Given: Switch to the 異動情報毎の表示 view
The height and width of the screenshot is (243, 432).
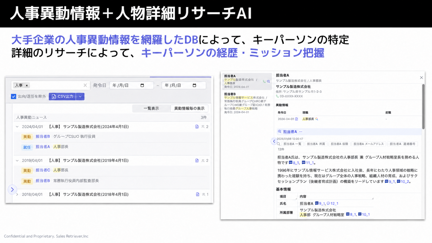Looking at the screenshot, I should click(x=189, y=108).
